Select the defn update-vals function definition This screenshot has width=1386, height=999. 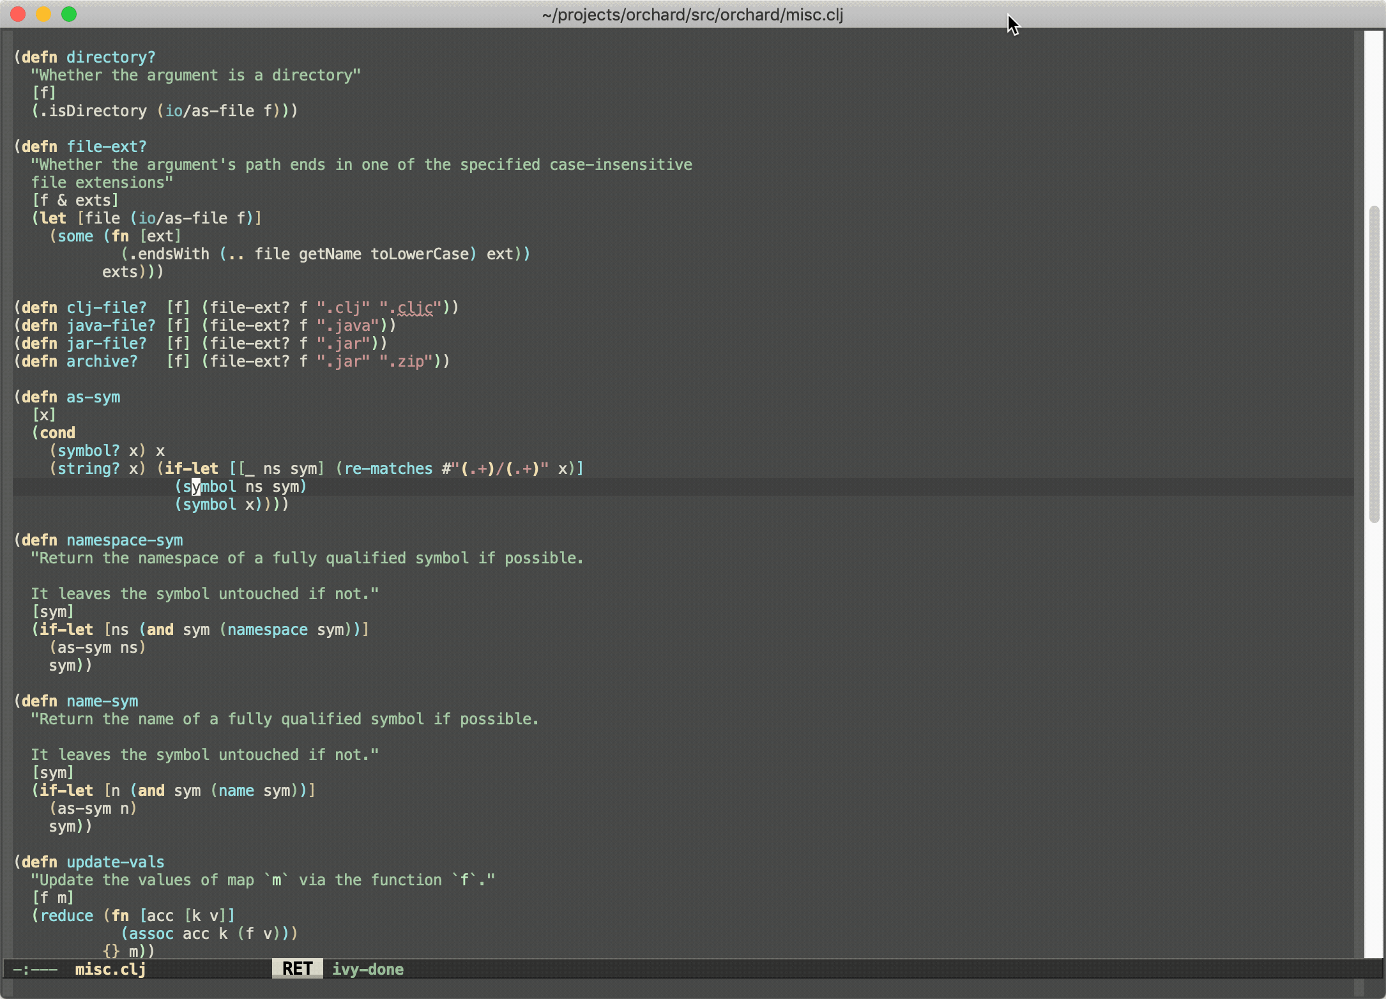[x=115, y=861]
